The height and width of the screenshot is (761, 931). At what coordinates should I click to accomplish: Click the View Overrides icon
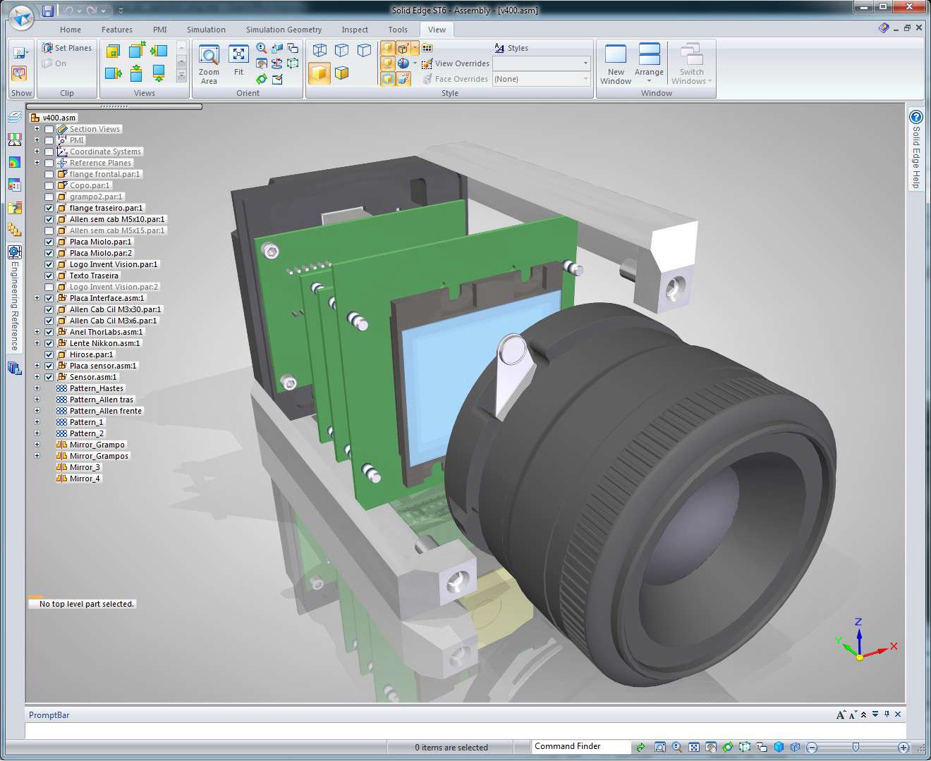pos(427,63)
